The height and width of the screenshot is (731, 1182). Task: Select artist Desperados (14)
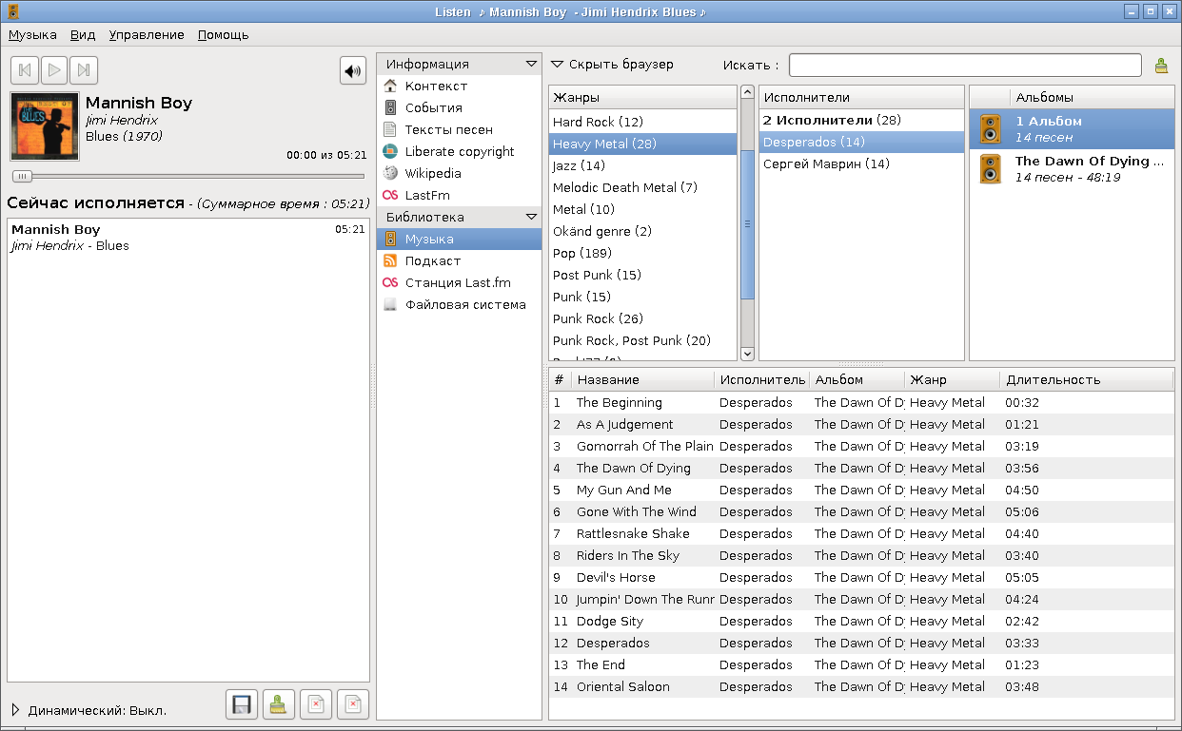(861, 142)
